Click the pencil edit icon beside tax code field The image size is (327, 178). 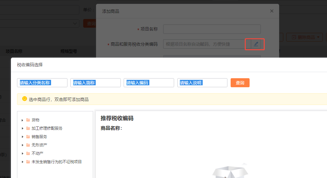256,44
